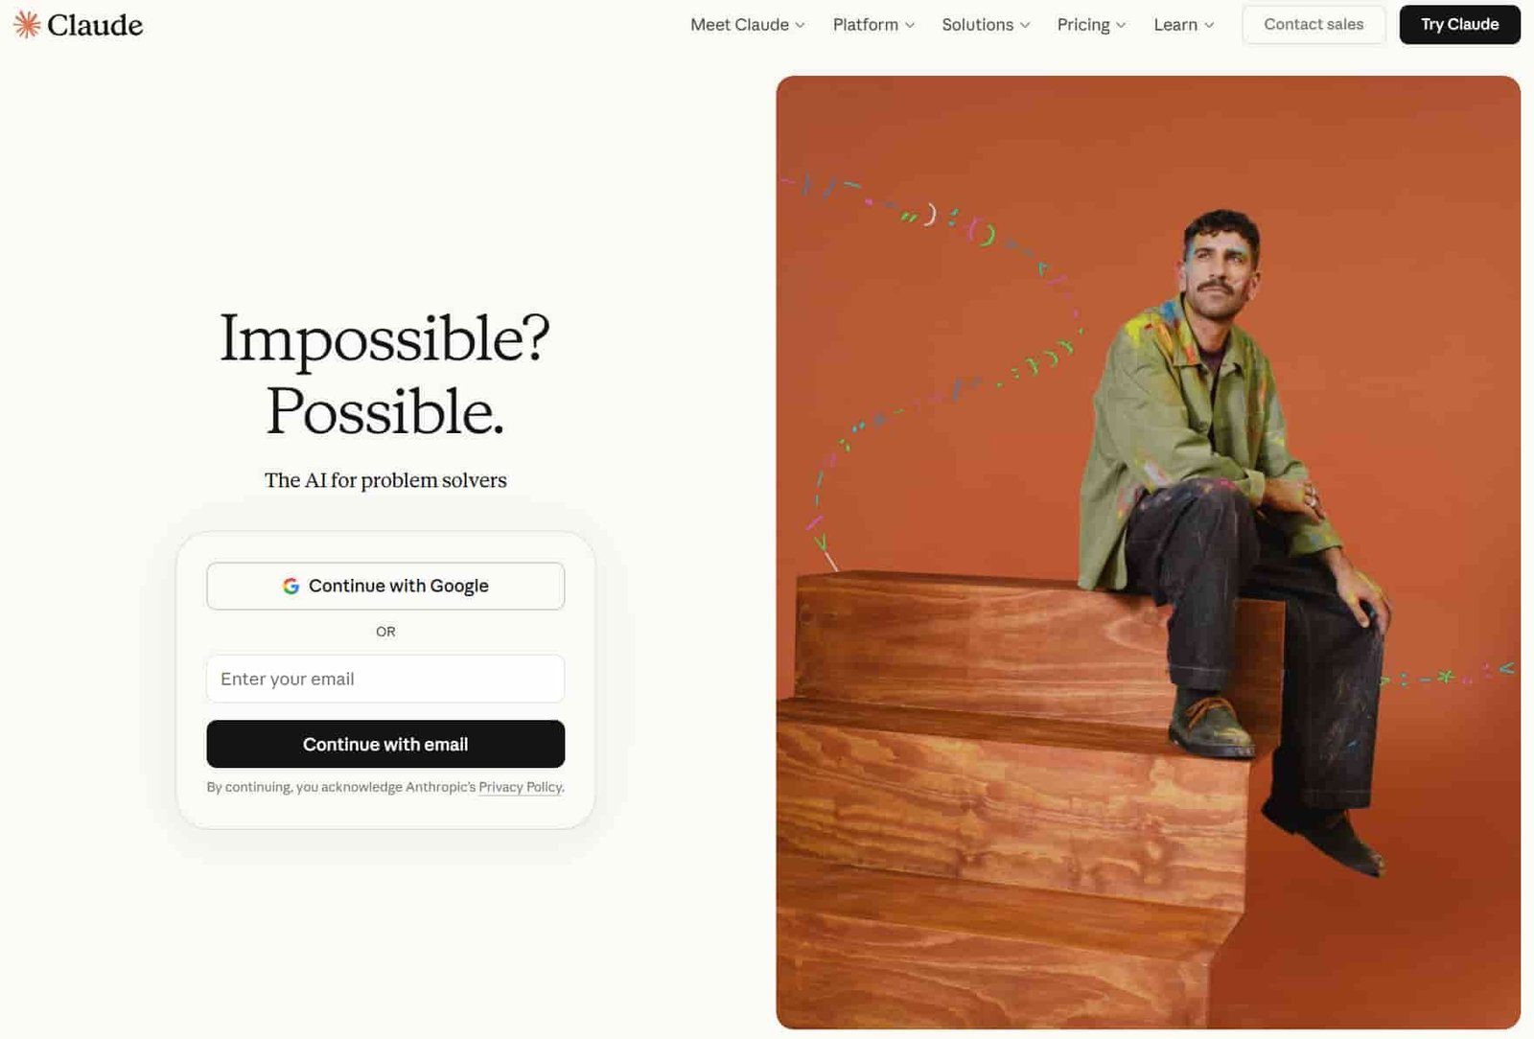Click the Continue with email button
1534x1039 pixels.
click(x=385, y=744)
